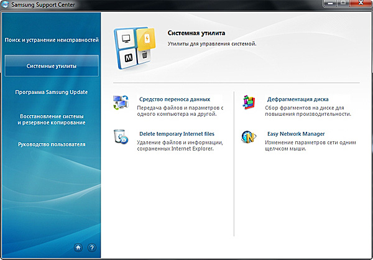Click the home icon in the sidebar
The image size is (373, 260).
point(78,247)
